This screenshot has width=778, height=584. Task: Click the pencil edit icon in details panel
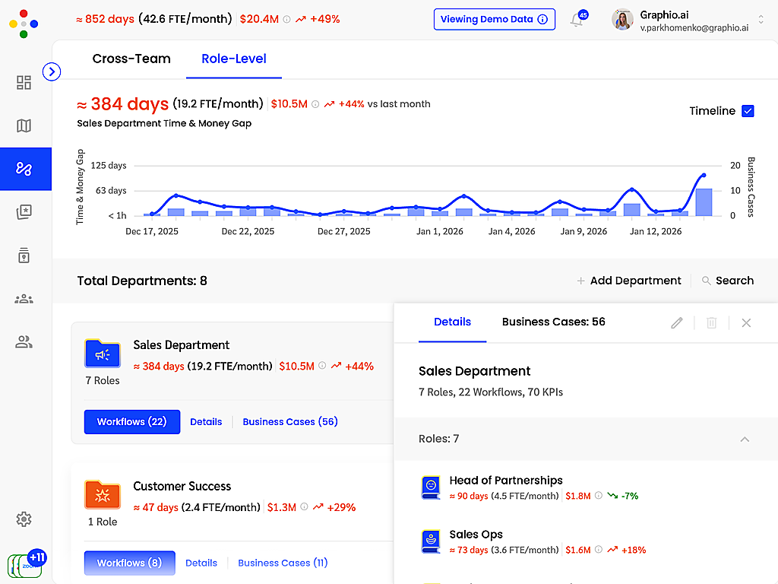coord(677,322)
